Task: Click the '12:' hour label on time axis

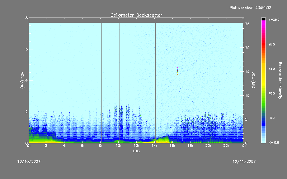Action: point(136,146)
